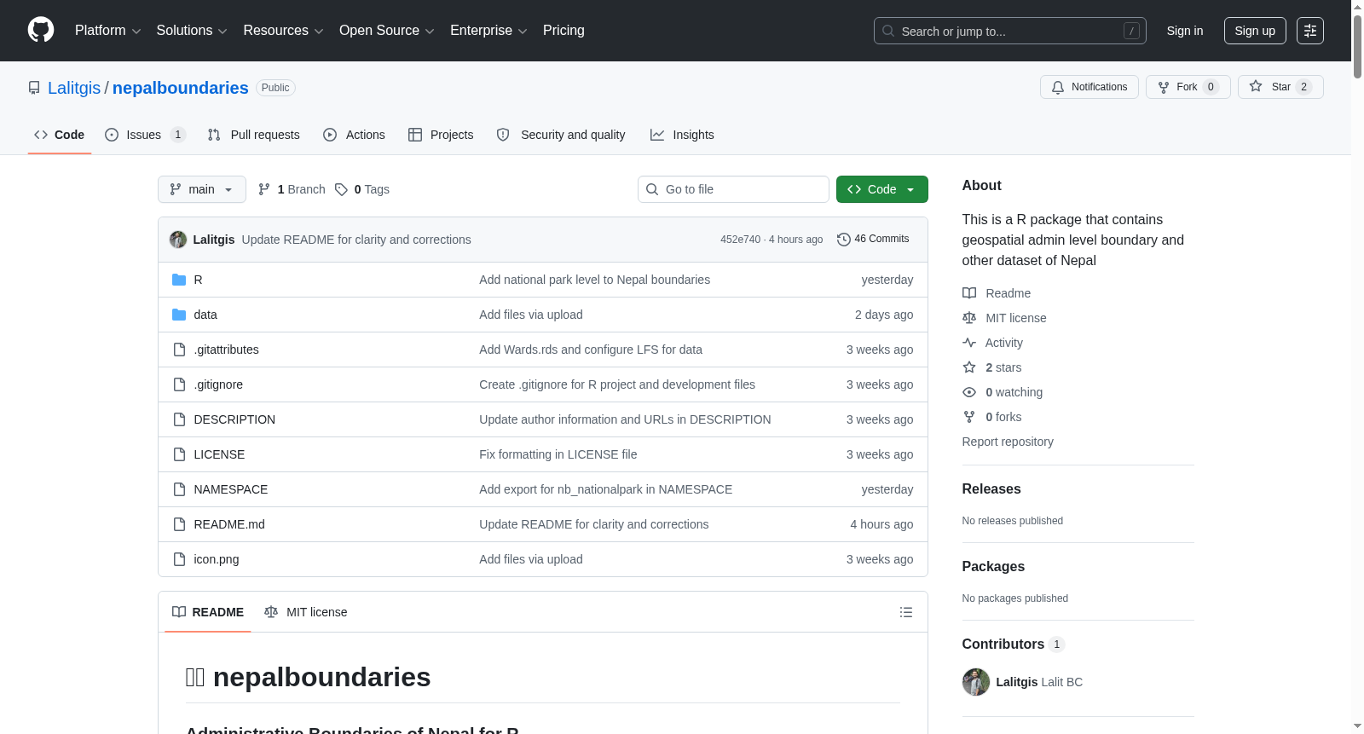This screenshot has width=1364, height=734.
Task: Star the nepalboundaries repository
Action: tap(1280, 87)
